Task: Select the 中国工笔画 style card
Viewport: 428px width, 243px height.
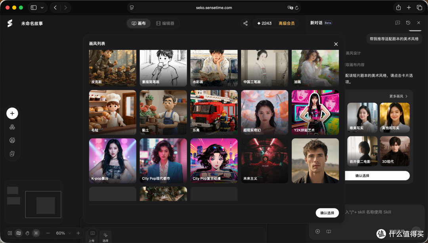Action: click(264, 68)
